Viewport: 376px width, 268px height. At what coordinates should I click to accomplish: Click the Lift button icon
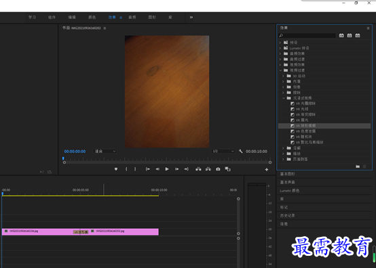[x=198, y=169]
